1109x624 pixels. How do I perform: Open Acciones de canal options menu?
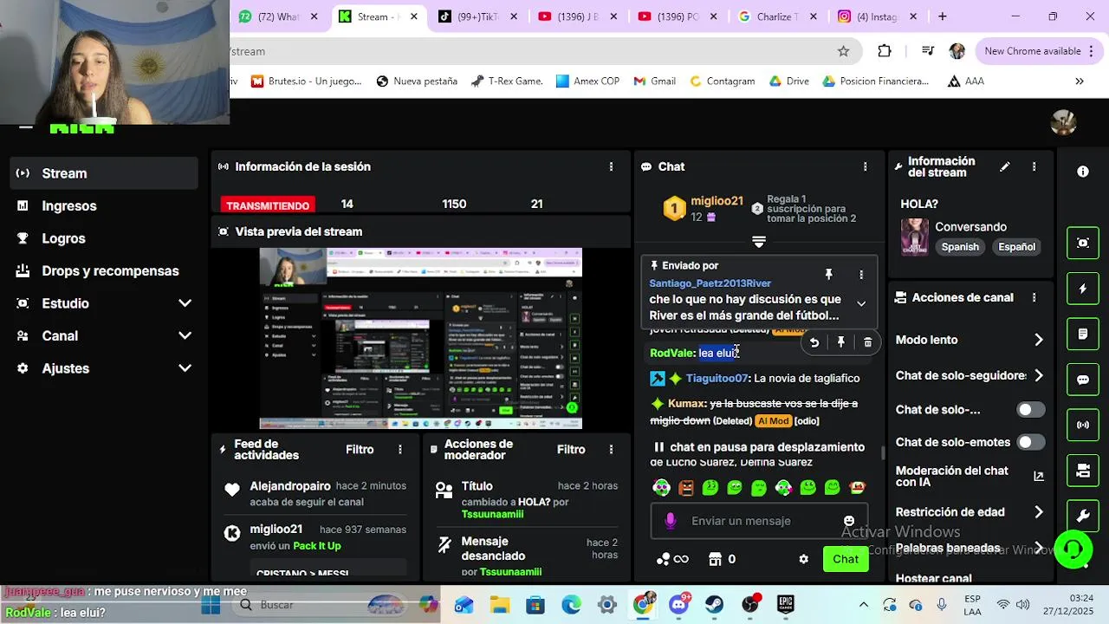pos(1034,297)
